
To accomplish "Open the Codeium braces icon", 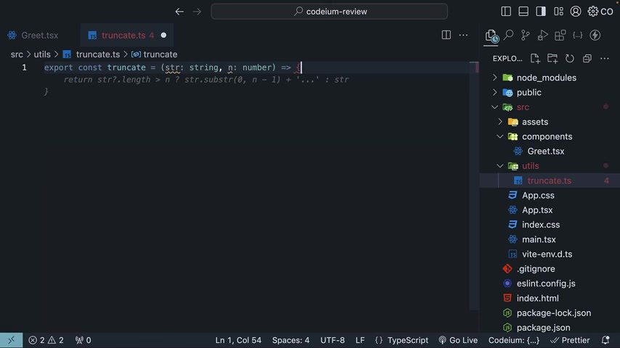I will 577,35.
